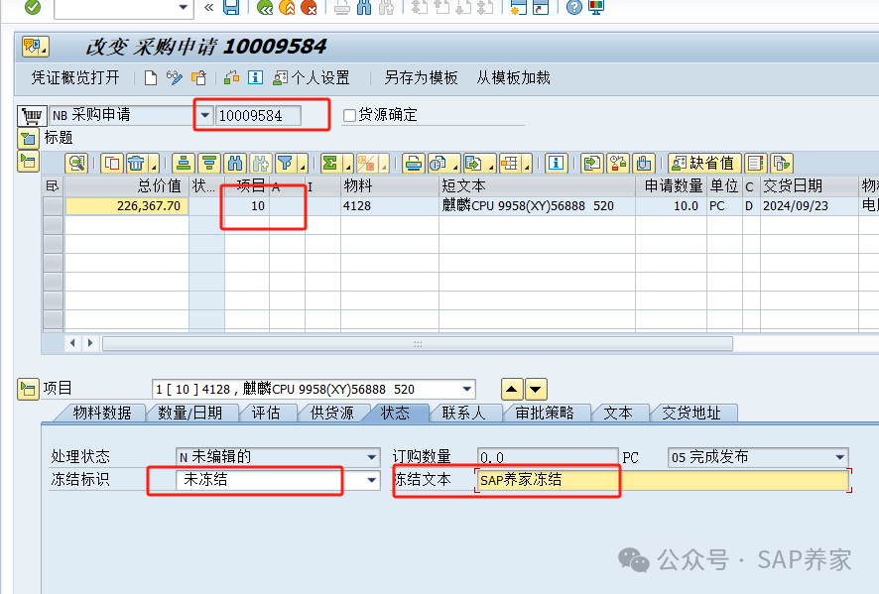Switch to the 审批策略 tab
The width and height of the screenshot is (879, 594).
pyautogui.click(x=545, y=413)
